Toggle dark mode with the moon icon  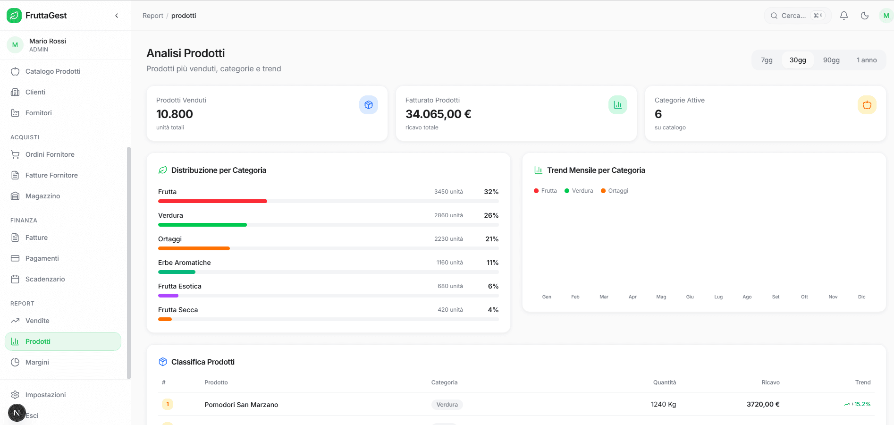tap(865, 15)
